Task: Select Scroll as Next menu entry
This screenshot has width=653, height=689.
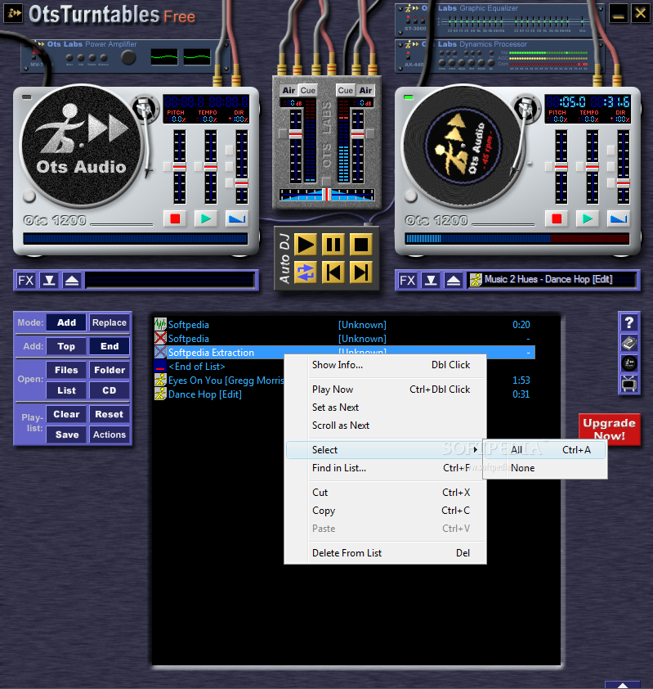Action: [387, 426]
